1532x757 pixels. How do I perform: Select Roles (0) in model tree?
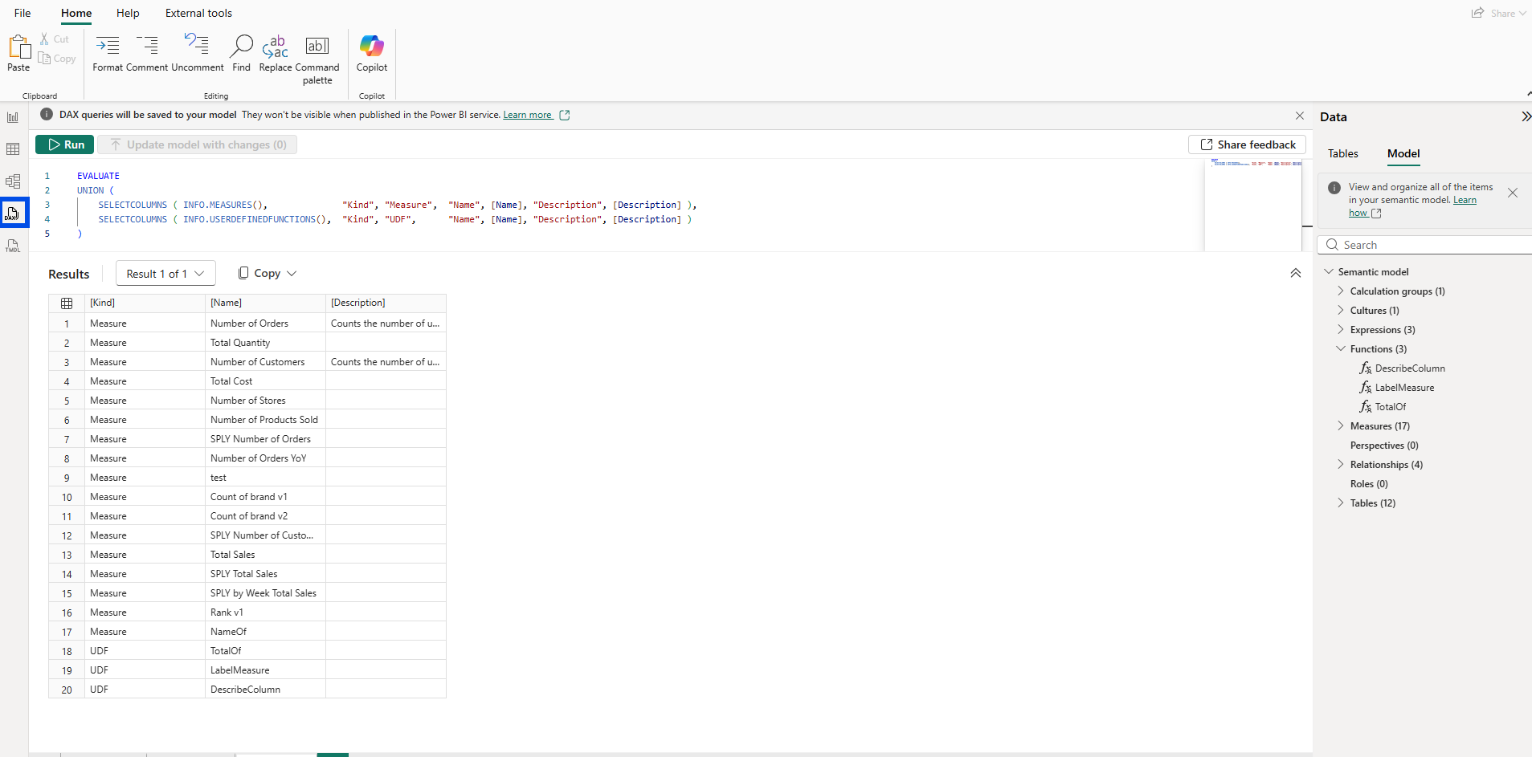(x=1369, y=483)
